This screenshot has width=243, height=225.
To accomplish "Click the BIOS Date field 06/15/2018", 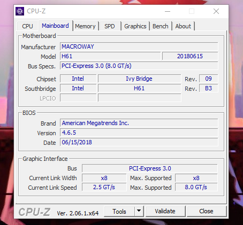I will [139, 142].
